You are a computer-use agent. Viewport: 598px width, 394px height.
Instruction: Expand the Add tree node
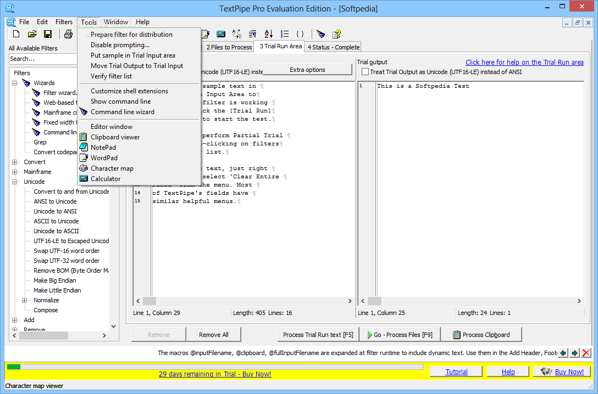pyautogui.click(x=14, y=320)
